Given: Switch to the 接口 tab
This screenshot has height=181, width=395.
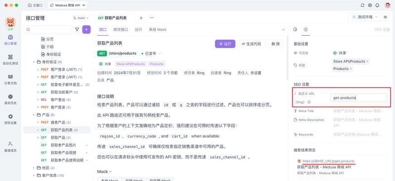Looking at the screenshot, I should (103, 29).
